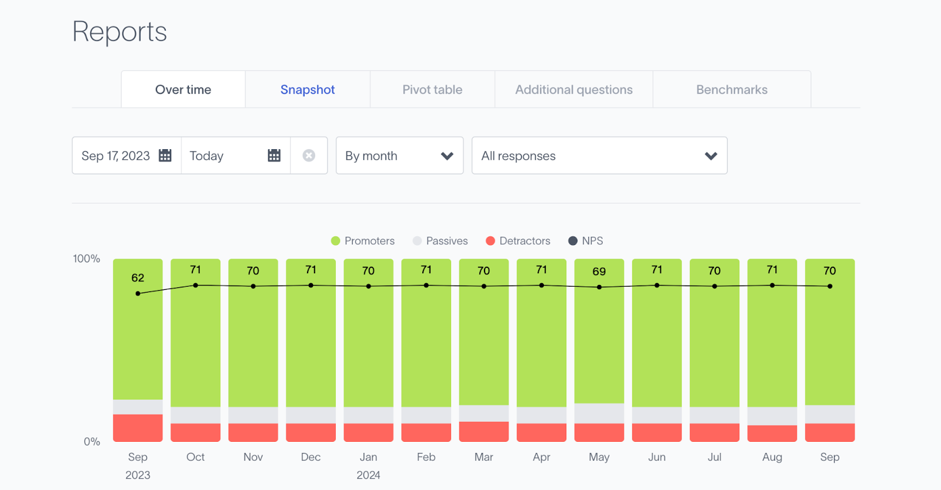Click the Reports page heading
This screenshot has width=941, height=490.
119,32
